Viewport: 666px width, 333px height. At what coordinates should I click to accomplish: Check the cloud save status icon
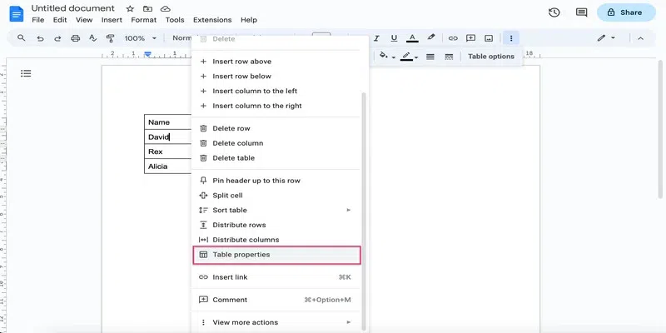pyautogui.click(x=165, y=8)
